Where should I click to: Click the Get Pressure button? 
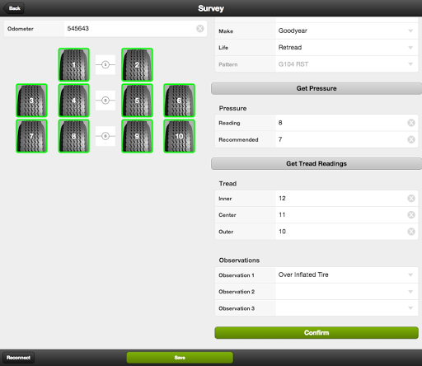[316, 88]
